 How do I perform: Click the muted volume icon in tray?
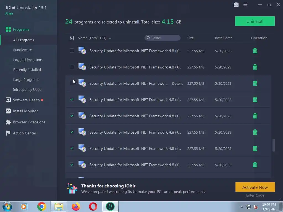[x=255, y=207]
